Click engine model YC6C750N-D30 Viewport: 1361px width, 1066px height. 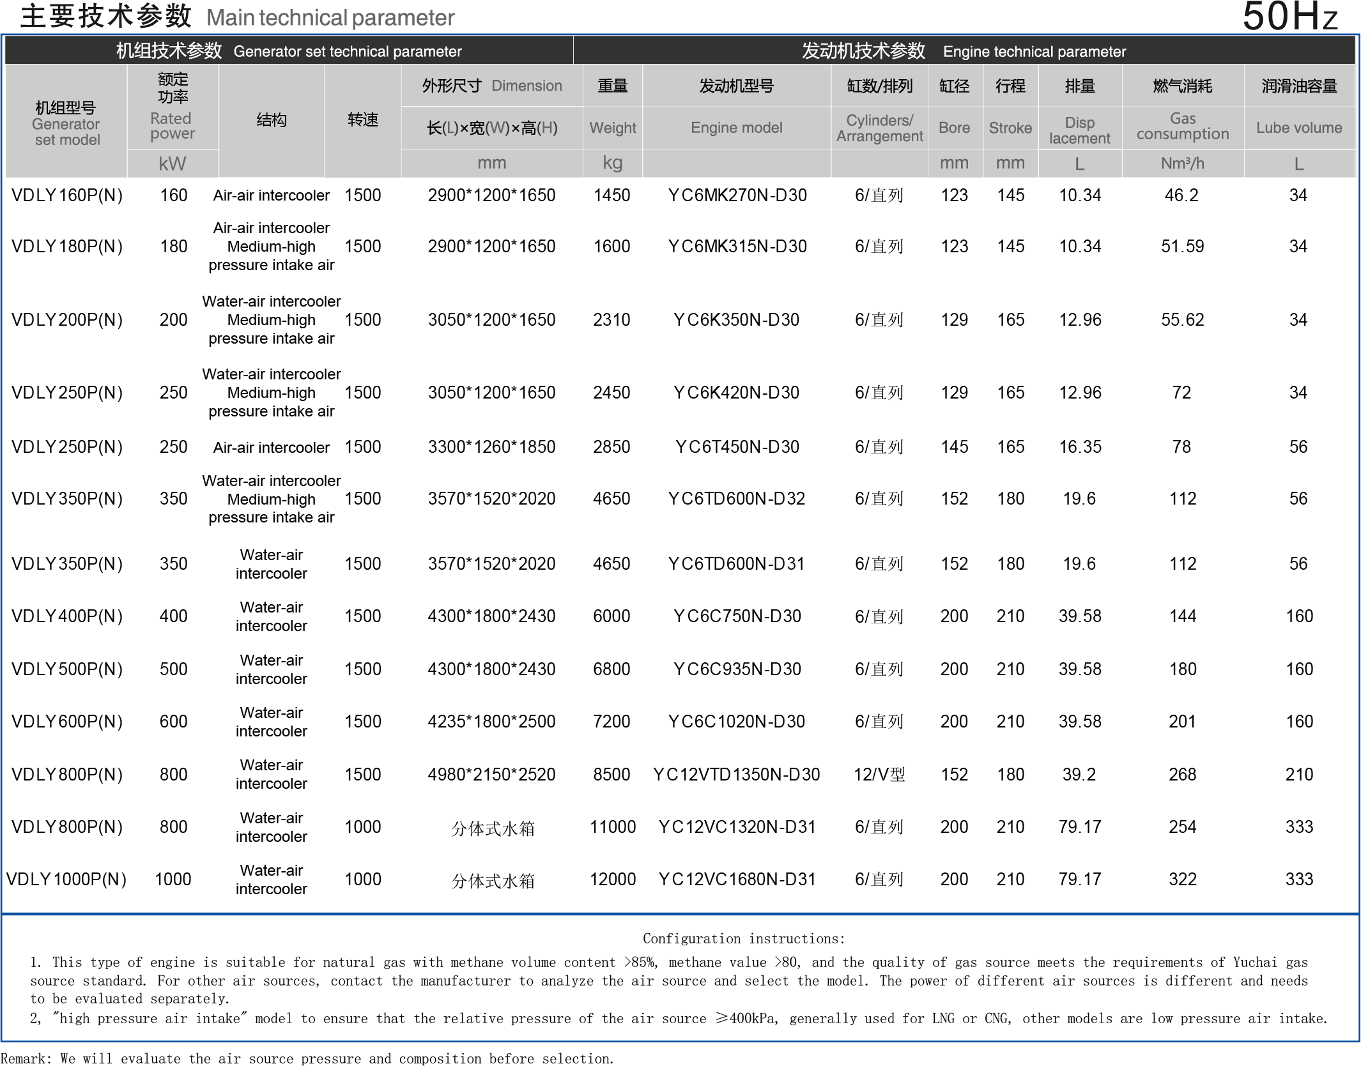(737, 616)
